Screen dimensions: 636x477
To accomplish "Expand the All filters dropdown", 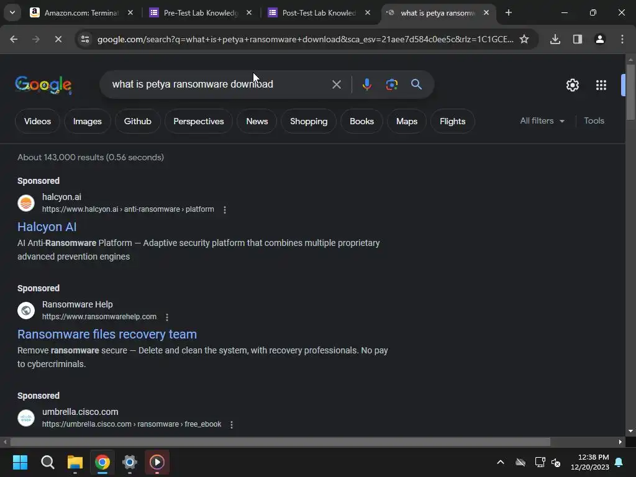I will point(542,121).
